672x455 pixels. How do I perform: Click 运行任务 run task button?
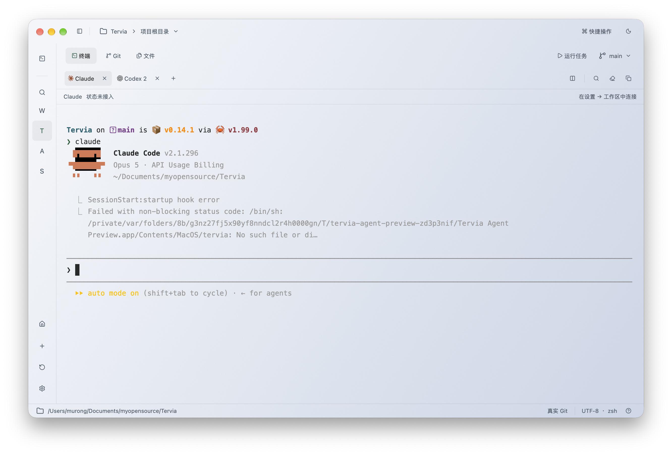572,56
